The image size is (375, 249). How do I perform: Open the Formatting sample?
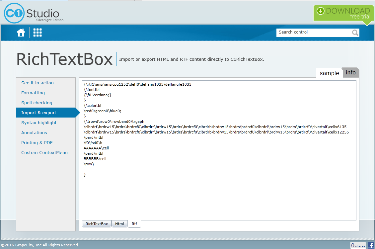[x=33, y=93]
